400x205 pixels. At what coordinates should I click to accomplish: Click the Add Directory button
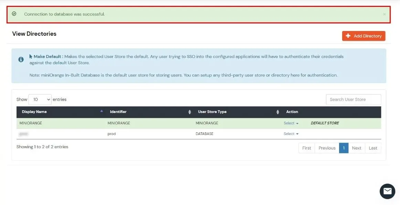364,35
